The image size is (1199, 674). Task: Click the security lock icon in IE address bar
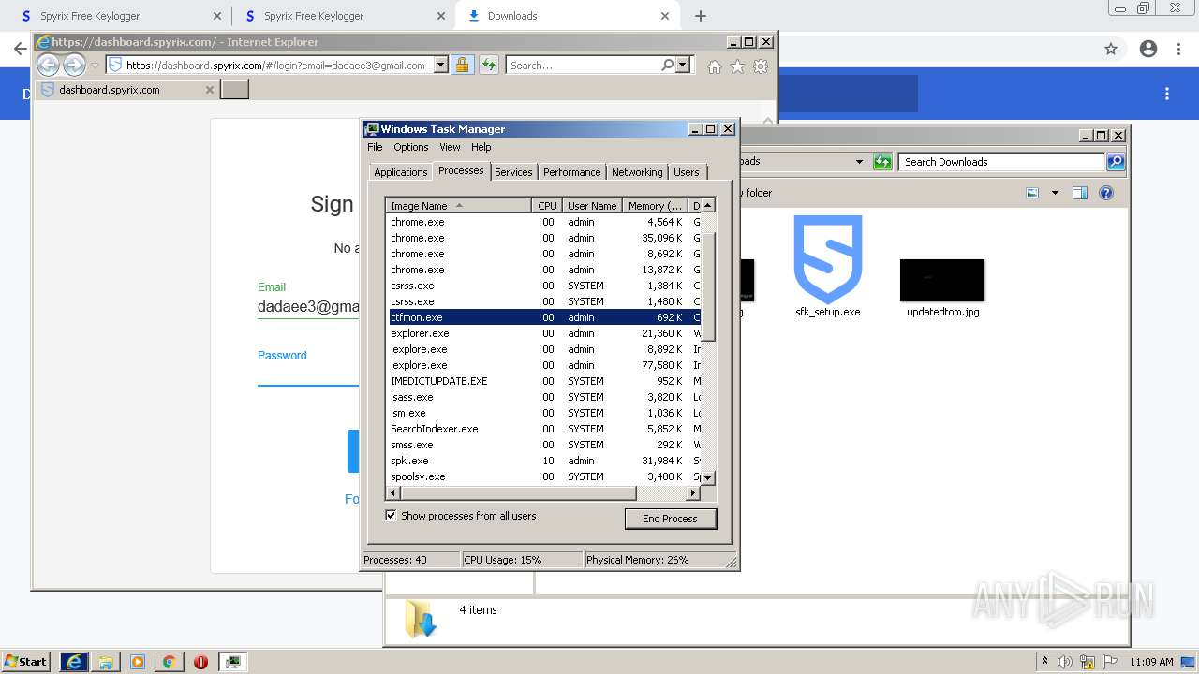click(462, 65)
